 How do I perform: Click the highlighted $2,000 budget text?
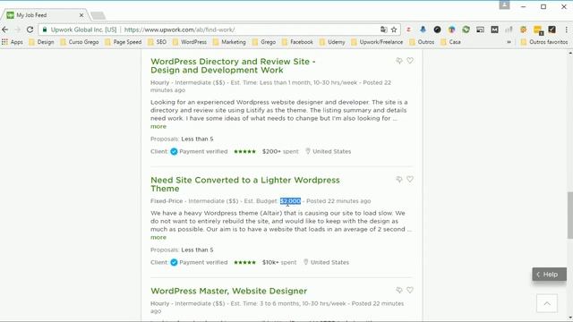point(290,201)
